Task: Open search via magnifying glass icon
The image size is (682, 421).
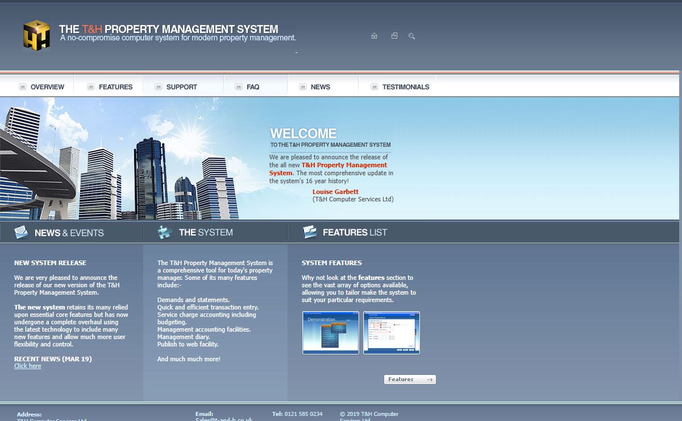Action: click(x=411, y=36)
